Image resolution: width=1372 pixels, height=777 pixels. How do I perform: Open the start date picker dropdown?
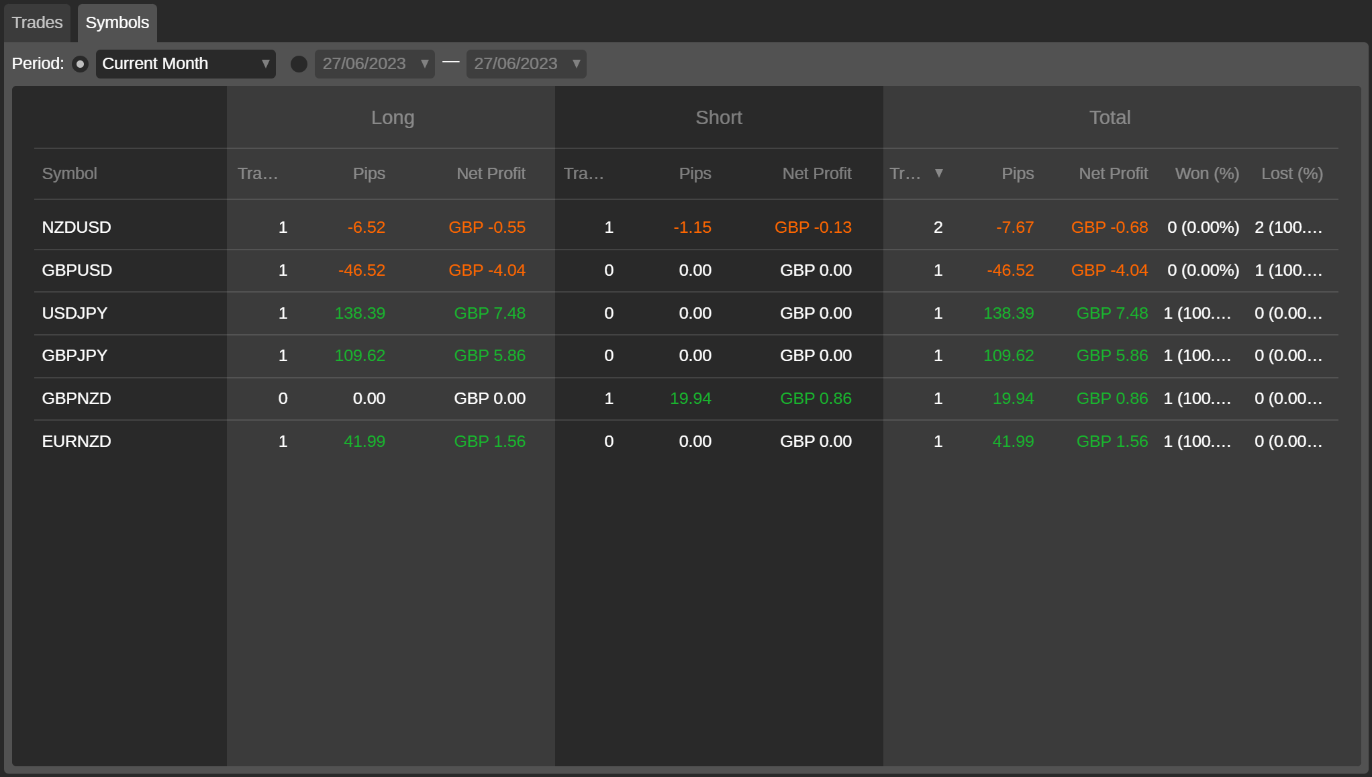tap(424, 64)
